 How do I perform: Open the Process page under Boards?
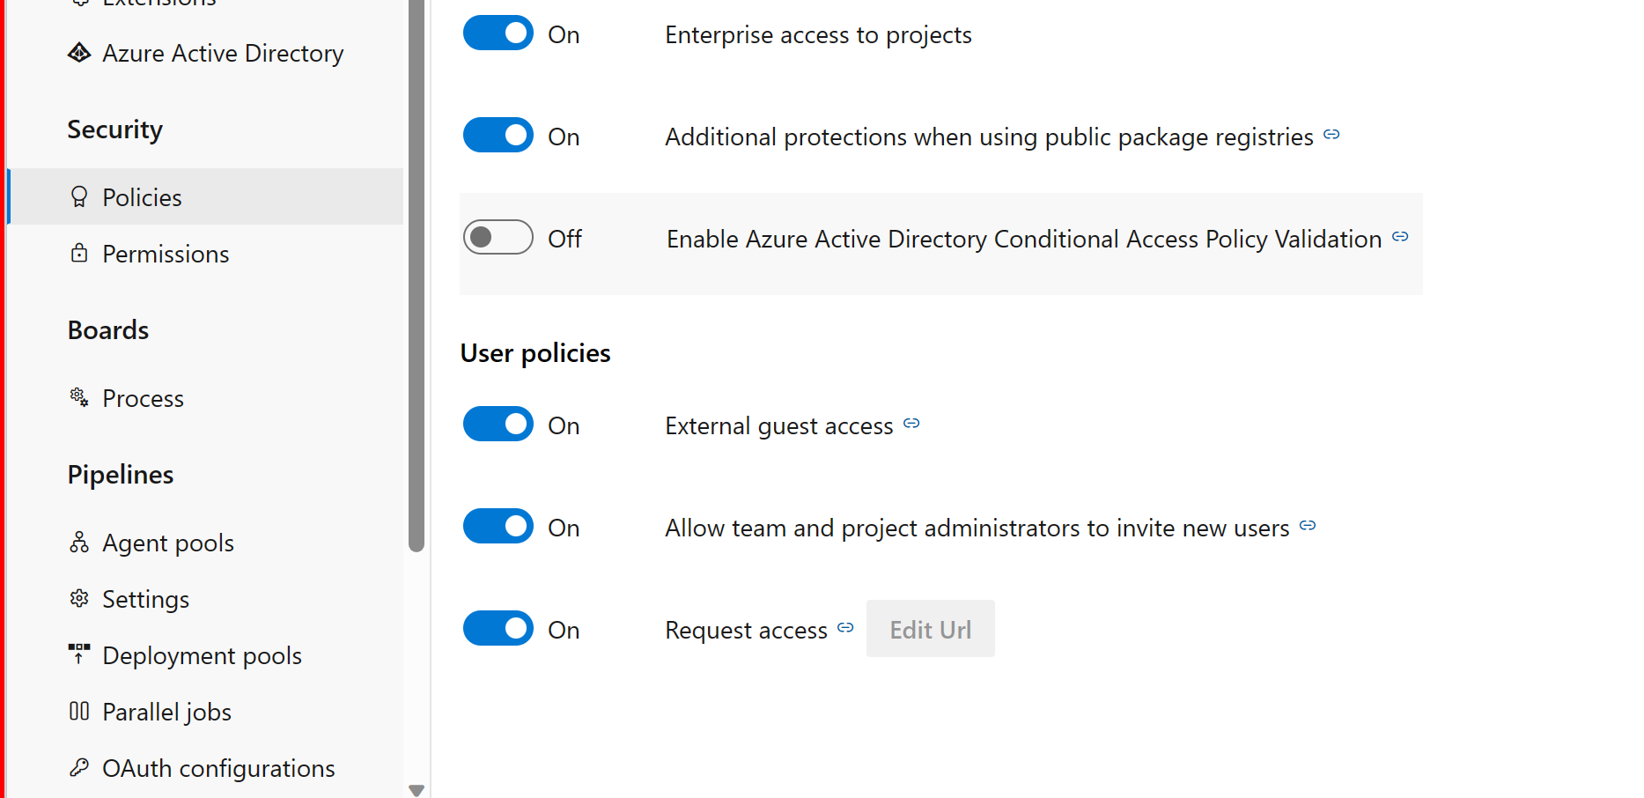click(x=143, y=397)
